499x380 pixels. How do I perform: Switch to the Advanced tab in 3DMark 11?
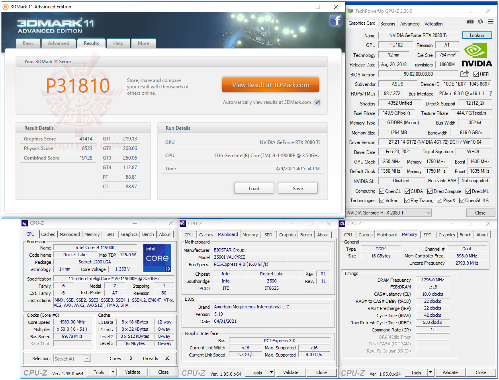coord(59,43)
